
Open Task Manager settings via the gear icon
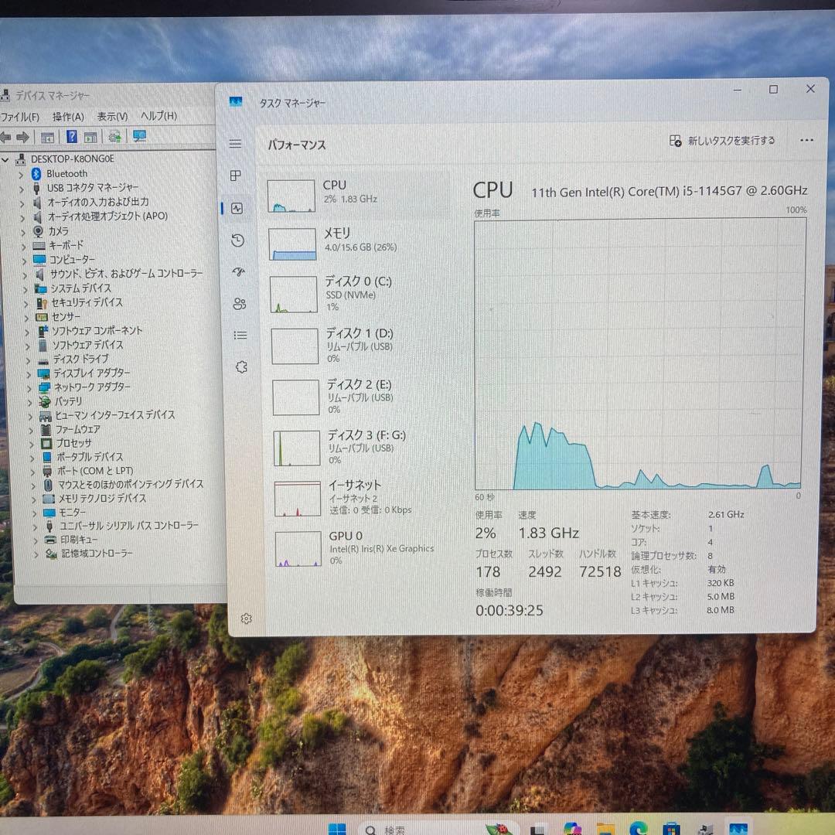[246, 619]
